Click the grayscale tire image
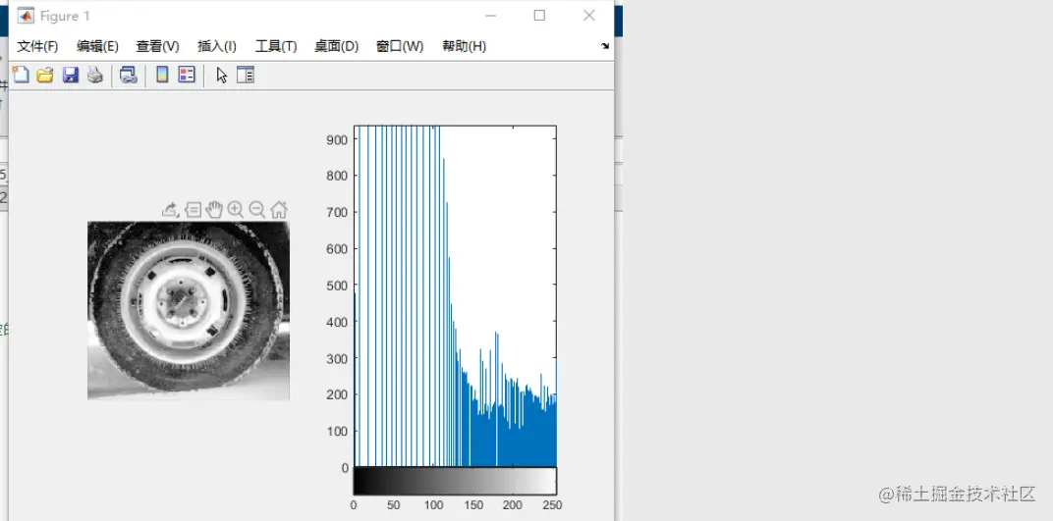 click(188, 310)
